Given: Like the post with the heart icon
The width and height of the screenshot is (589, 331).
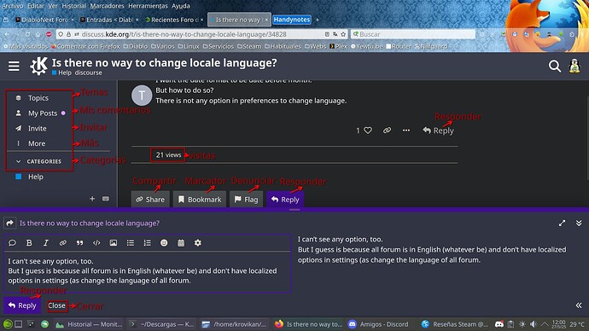Looking at the screenshot, I should coord(368,131).
